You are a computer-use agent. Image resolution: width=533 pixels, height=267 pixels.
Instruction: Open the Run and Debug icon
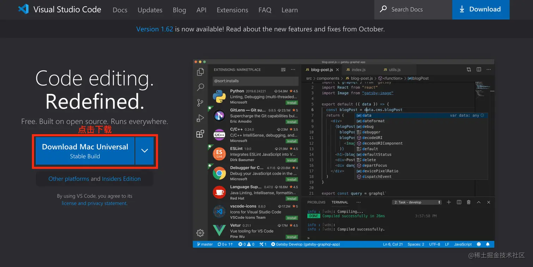tap(200, 118)
